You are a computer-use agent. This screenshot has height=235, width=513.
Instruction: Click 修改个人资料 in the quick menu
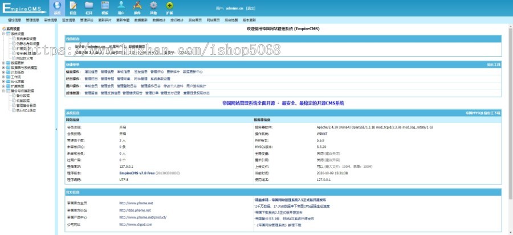point(173,86)
